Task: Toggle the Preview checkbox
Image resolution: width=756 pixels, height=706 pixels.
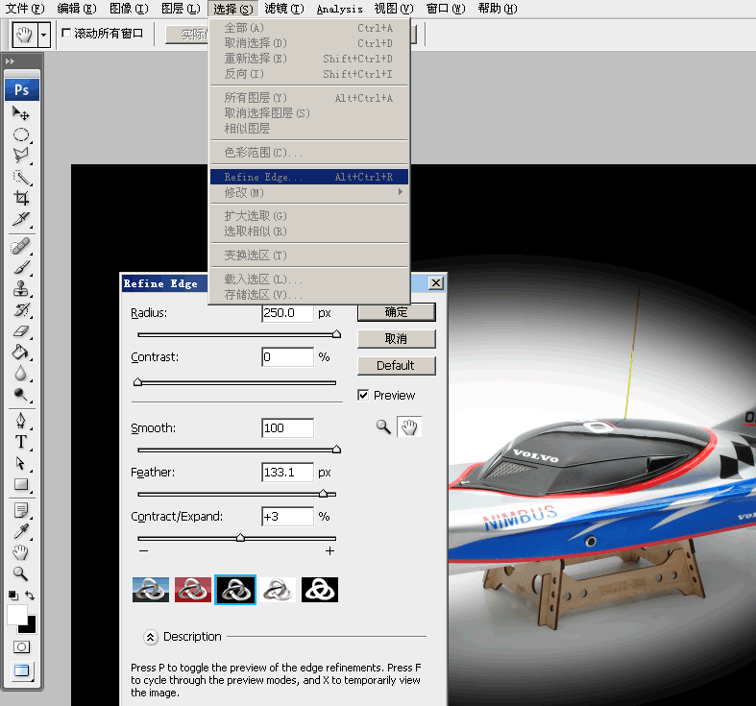Action: tap(363, 396)
